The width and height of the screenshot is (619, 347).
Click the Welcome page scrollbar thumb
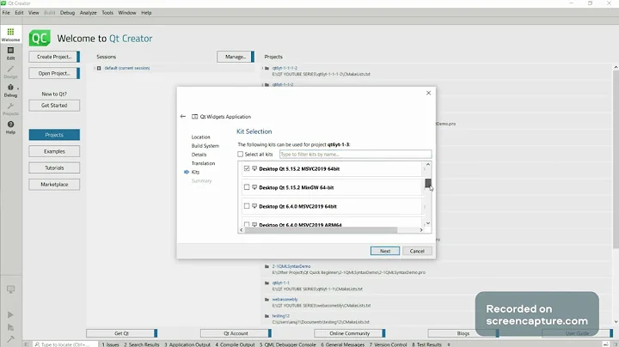[x=616, y=160]
